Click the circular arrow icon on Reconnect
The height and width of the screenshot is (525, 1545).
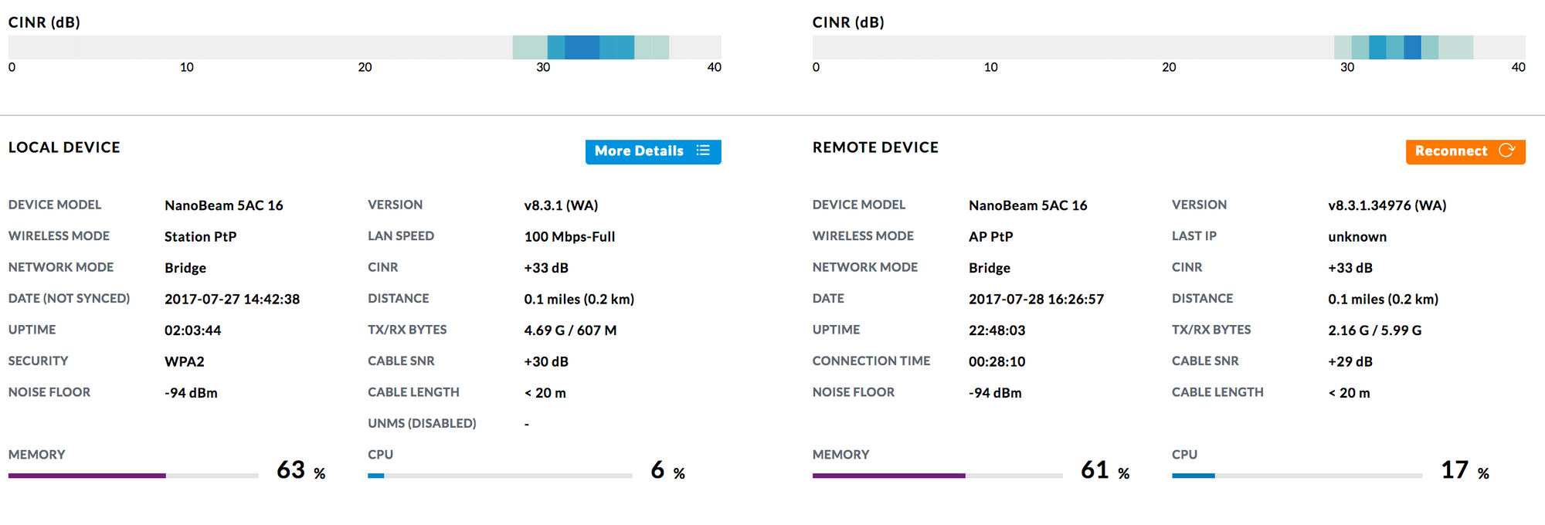pos(1506,151)
